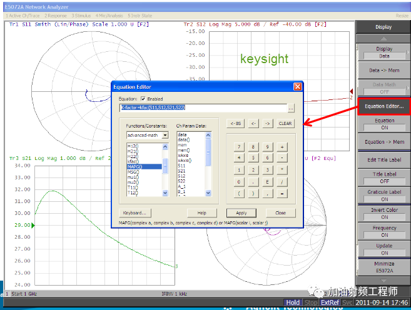
Task: Apply the equation
Action: coord(241,213)
